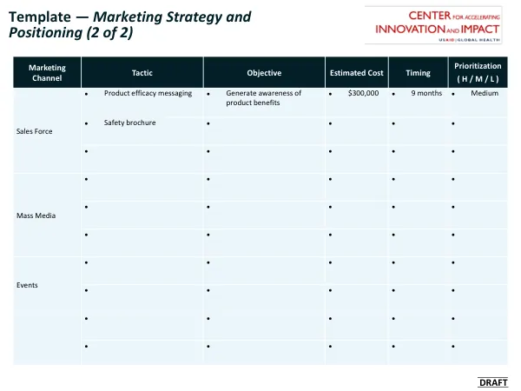
Task: Click the slide title 'Template — Marketing Strategy and Positioning'
Action: [130, 24]
